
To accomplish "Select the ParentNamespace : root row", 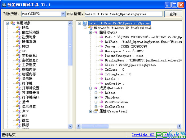I will coord(124,56).
